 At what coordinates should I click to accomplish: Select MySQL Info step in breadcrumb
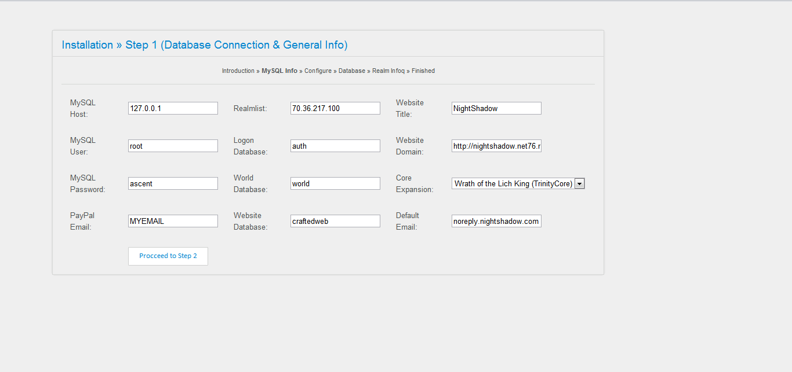(279, 71)
